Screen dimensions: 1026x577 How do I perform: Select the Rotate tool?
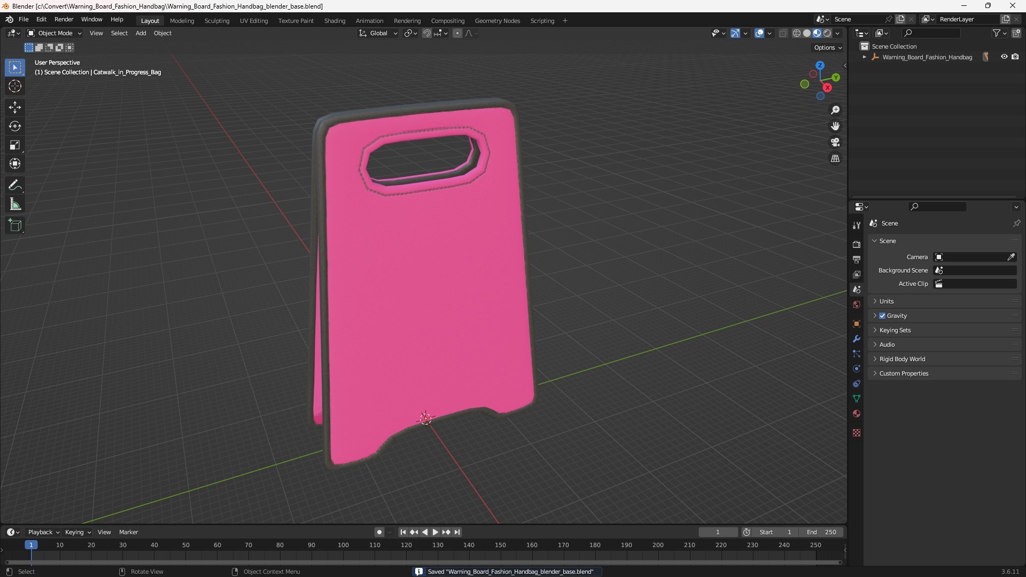(14, 126)
